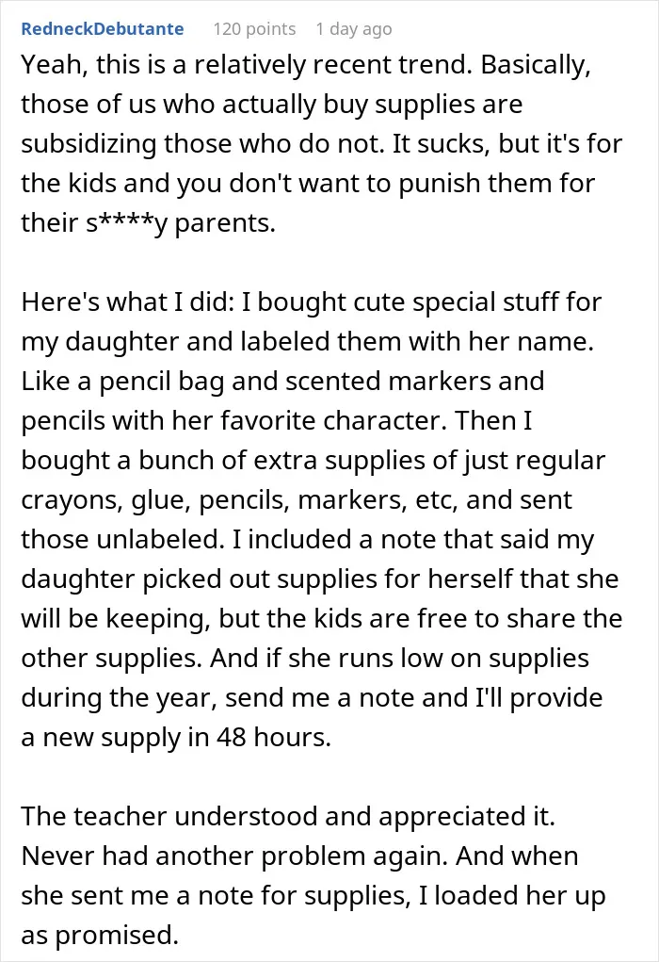The height and width of the screenshot is (962, 659).
Task: Click the closing words 'as promised.'
Action: click(x=100, y=936)
